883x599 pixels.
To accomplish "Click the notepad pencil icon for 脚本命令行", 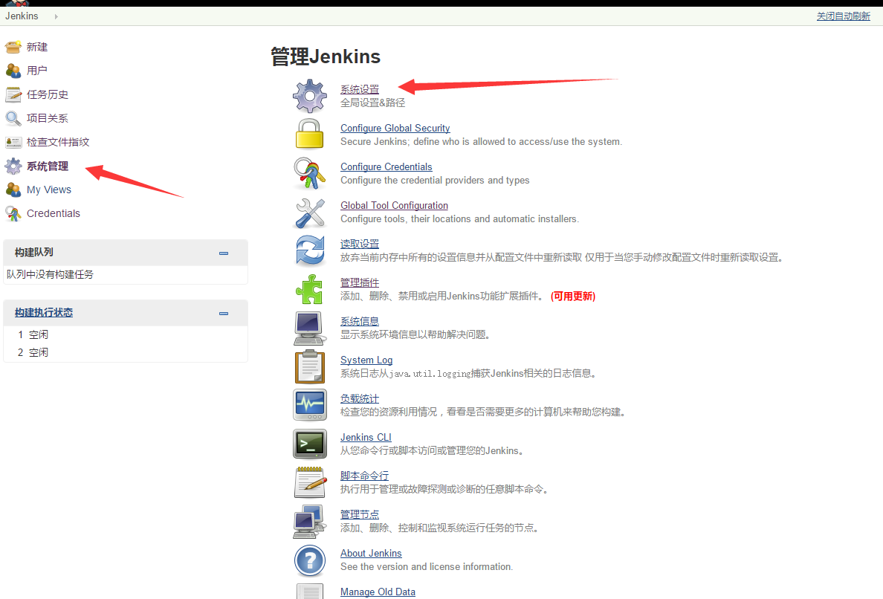I will pyautogui.click(x=310, y=482).
